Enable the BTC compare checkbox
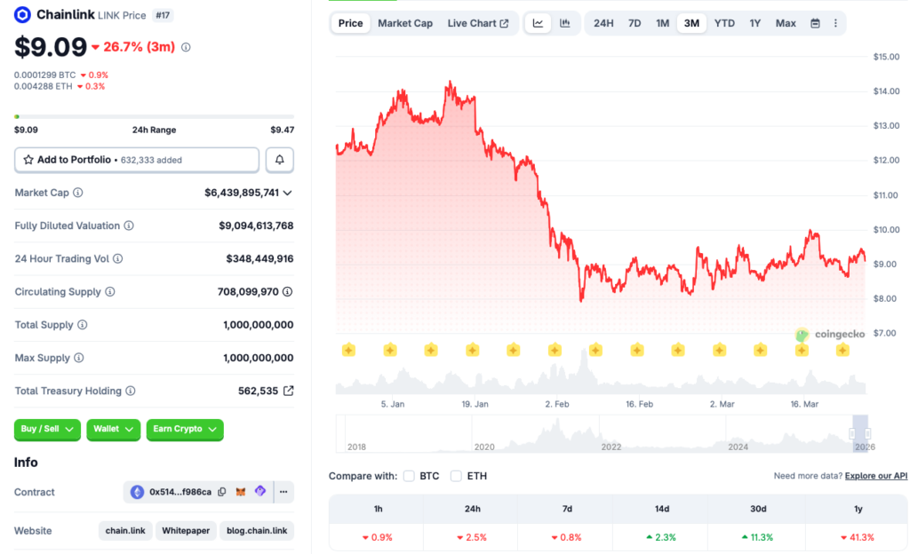The height and width of the screenshot is (554, 910). click(x=409, y=476)
